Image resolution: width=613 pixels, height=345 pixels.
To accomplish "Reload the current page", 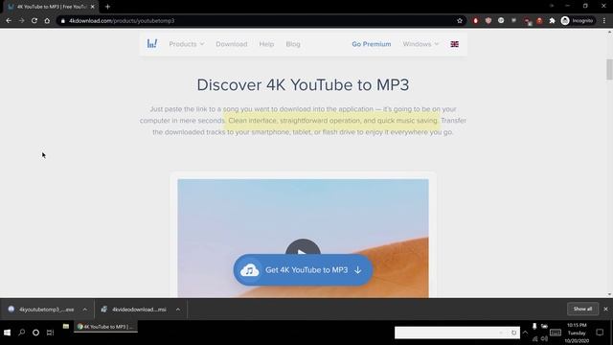I will click(34, 21).
